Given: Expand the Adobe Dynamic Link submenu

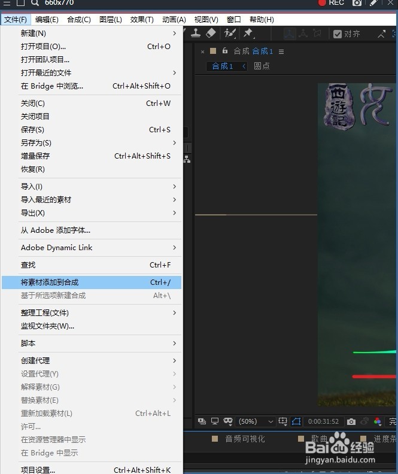Looking at the screenshot, I should 91,248.
